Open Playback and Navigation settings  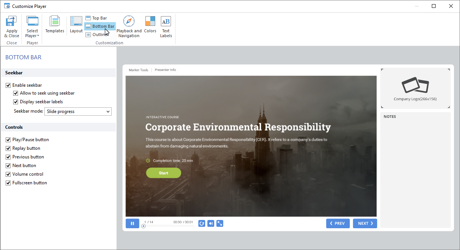coord(129,21)
